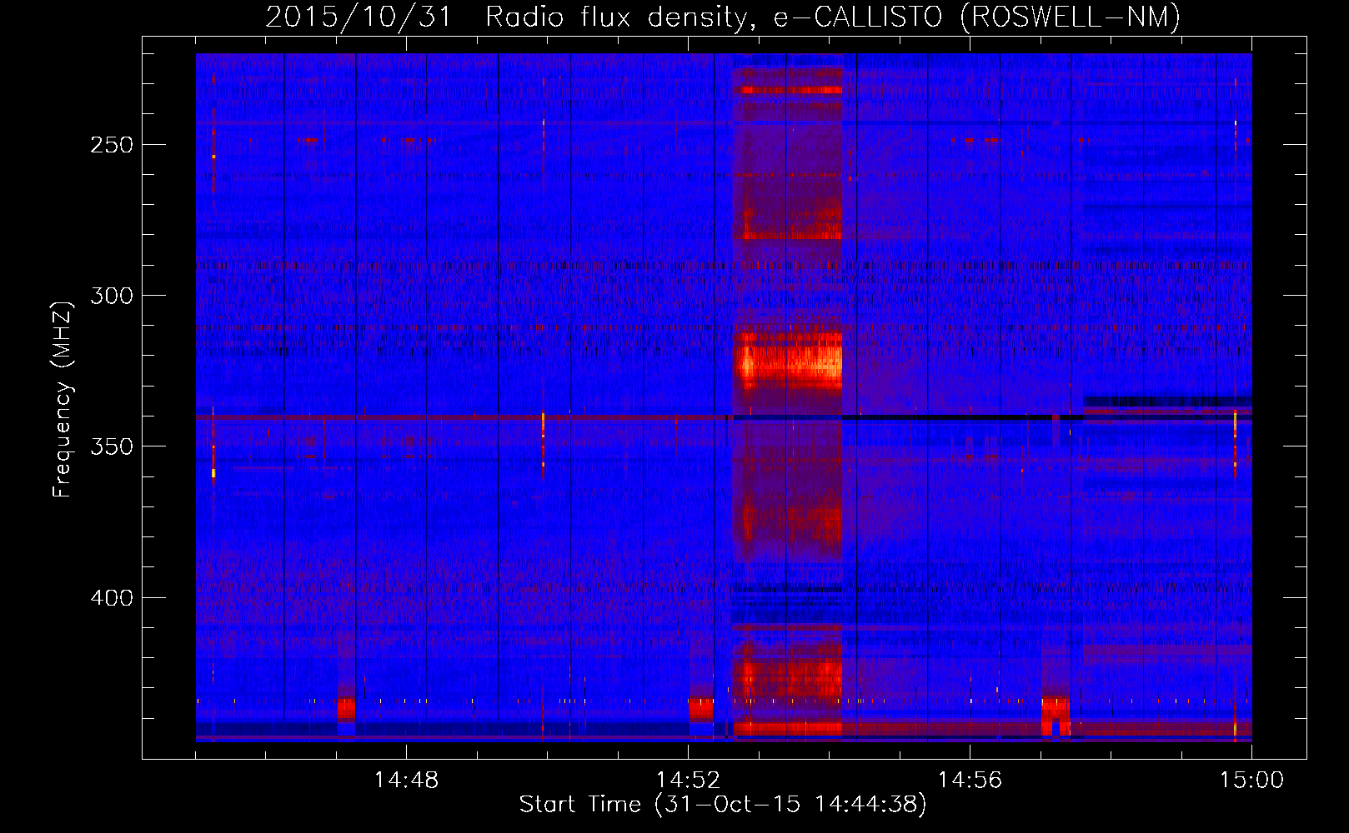Viewport: 1349px width, 833px height.
Task: Click the 300 frequency axis label
Action: tap(112, 296)
